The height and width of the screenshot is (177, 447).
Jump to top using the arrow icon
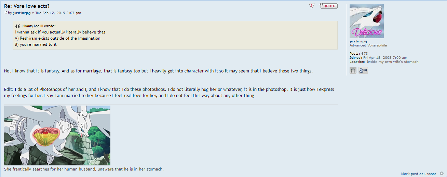click(x=442, y=174)
